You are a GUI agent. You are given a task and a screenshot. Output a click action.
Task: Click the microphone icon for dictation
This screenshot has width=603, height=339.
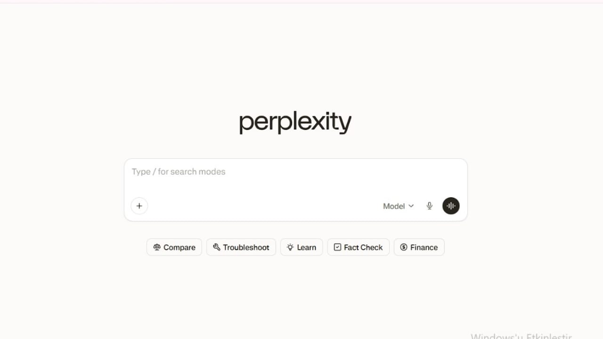click(429, 206)
